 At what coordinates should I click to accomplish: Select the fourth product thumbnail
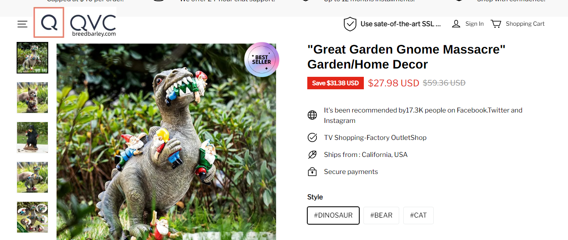point(32,177)
